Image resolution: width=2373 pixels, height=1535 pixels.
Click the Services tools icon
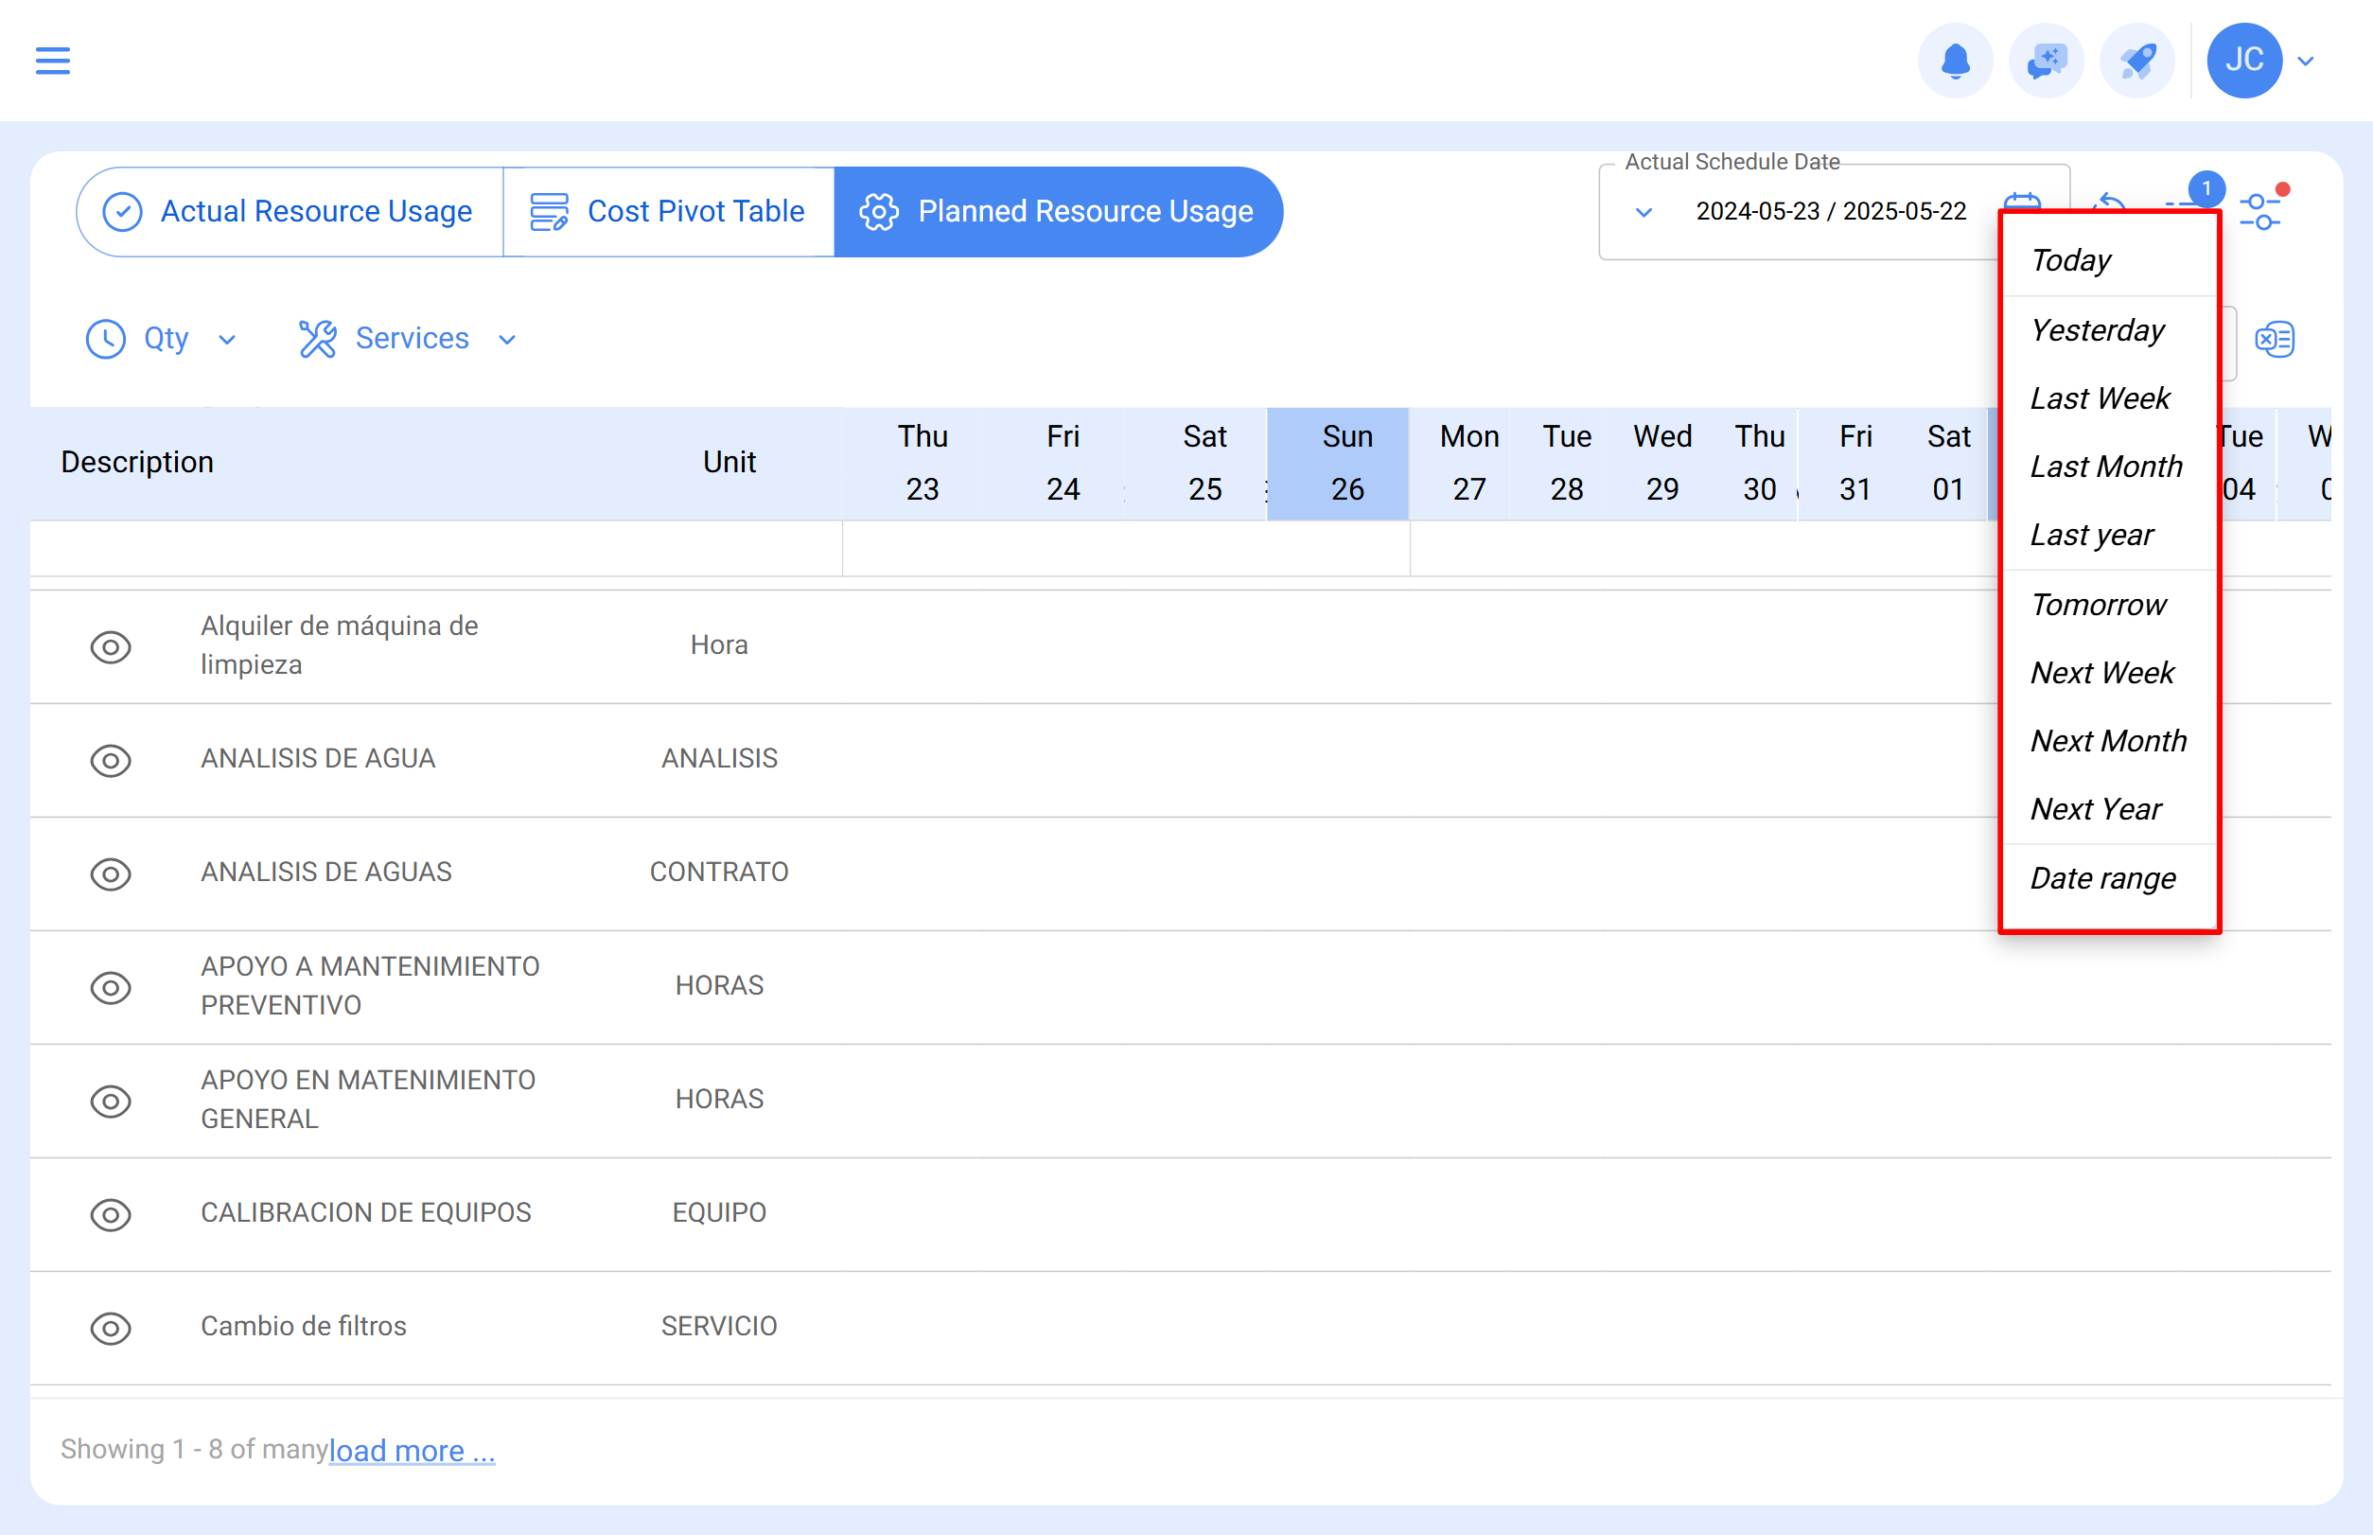(318, 339)
